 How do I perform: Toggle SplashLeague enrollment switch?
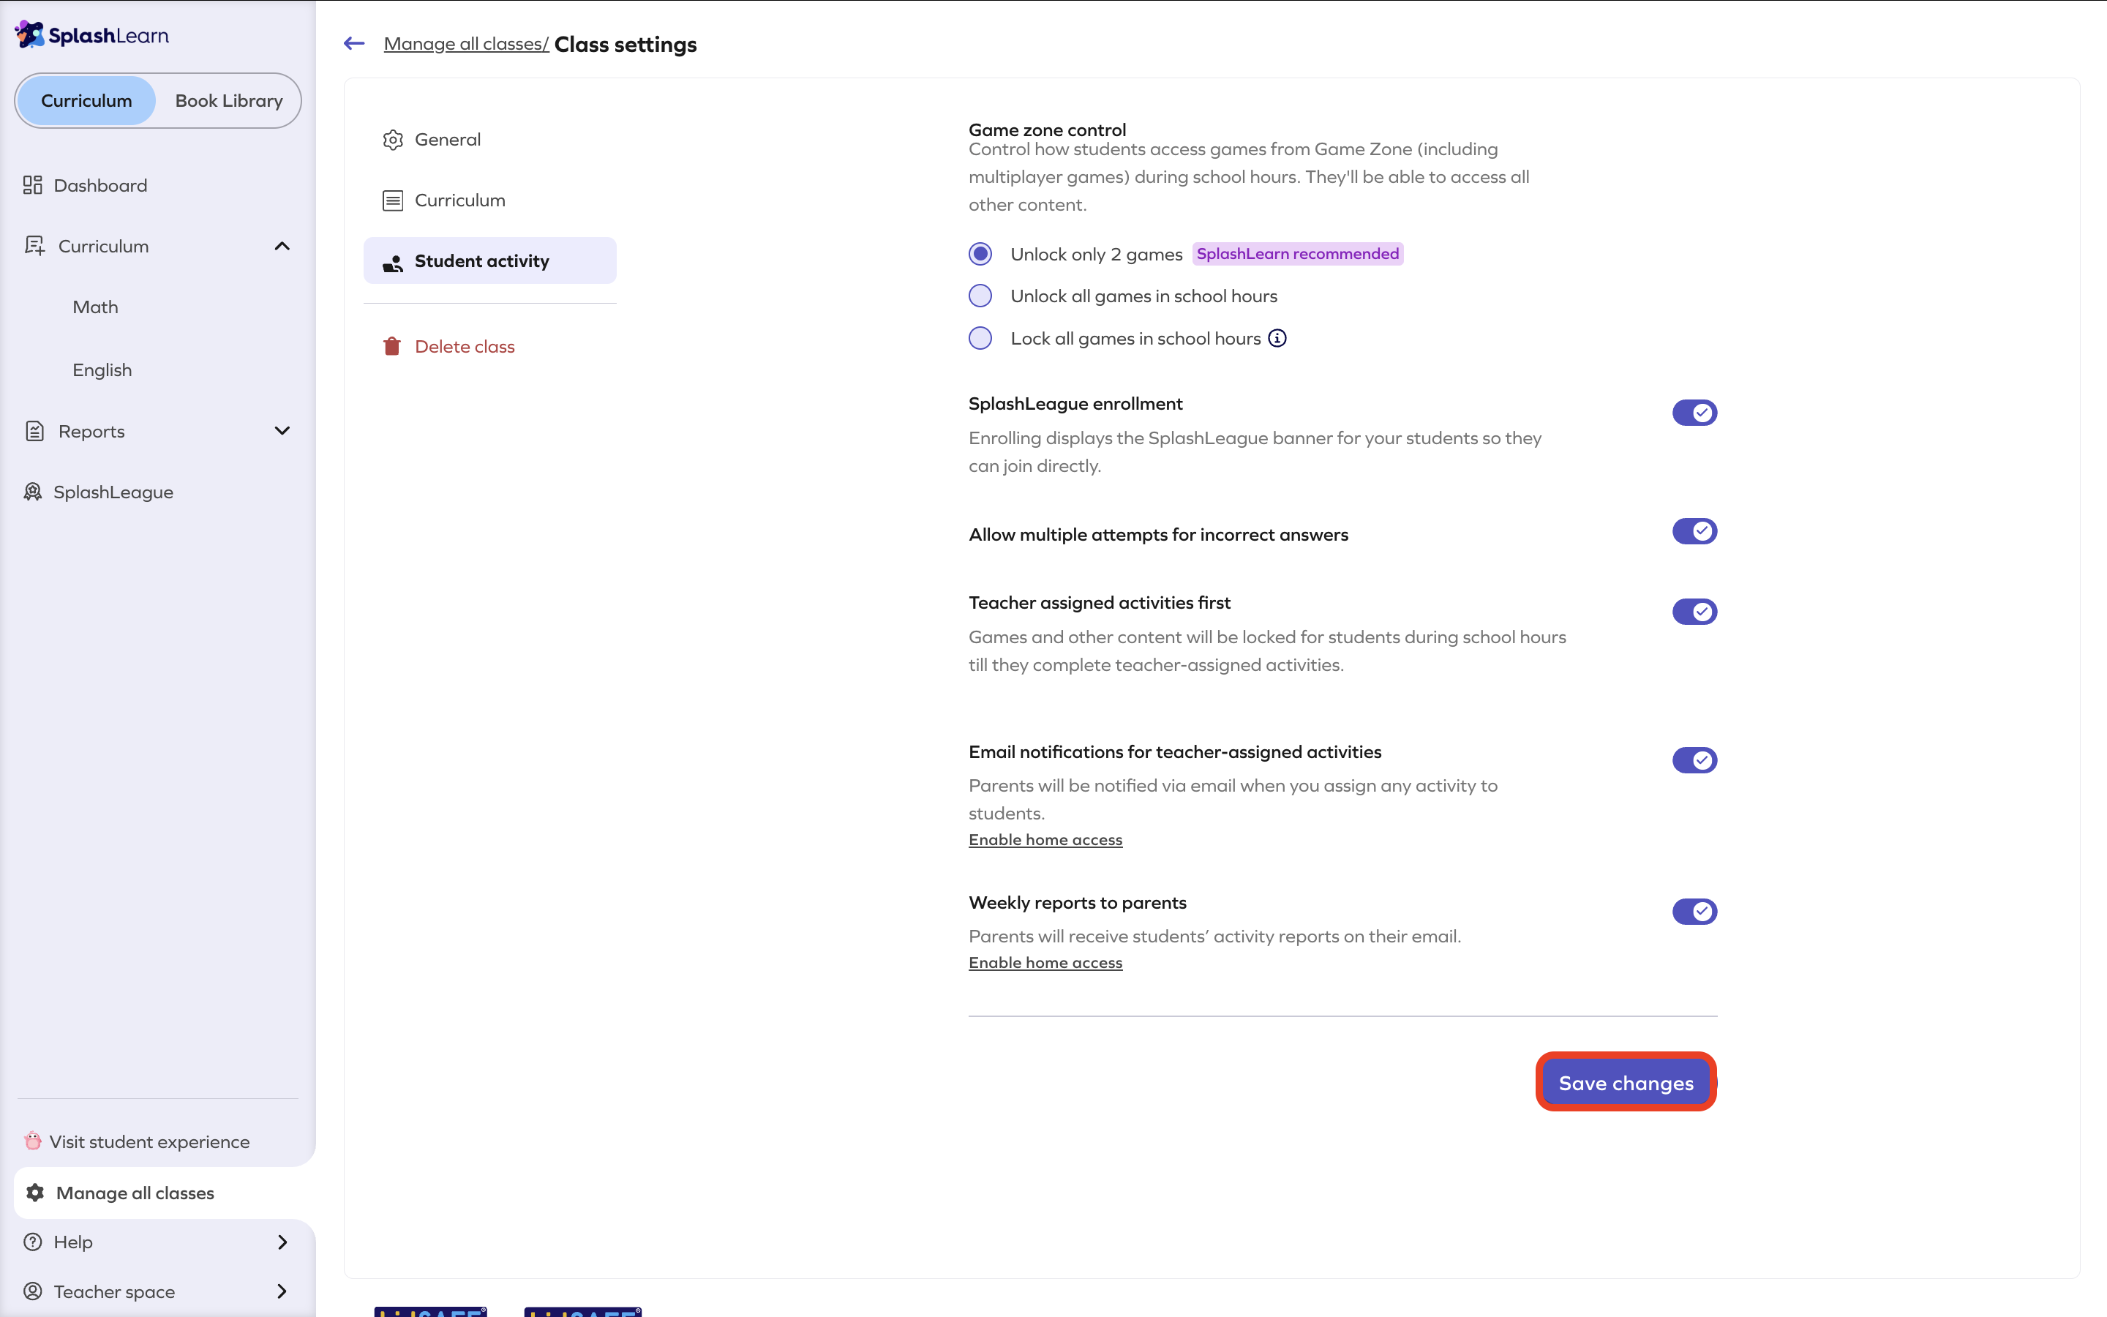point(1694,413)
